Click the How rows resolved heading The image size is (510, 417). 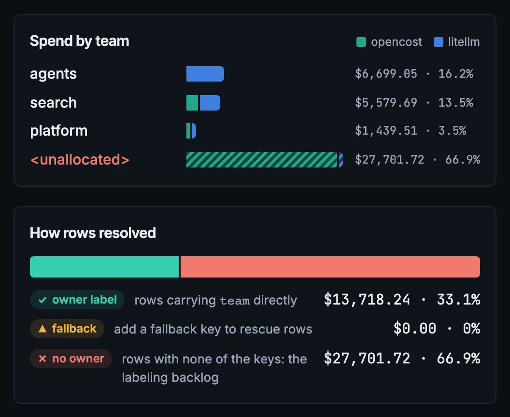click(93, 233)
